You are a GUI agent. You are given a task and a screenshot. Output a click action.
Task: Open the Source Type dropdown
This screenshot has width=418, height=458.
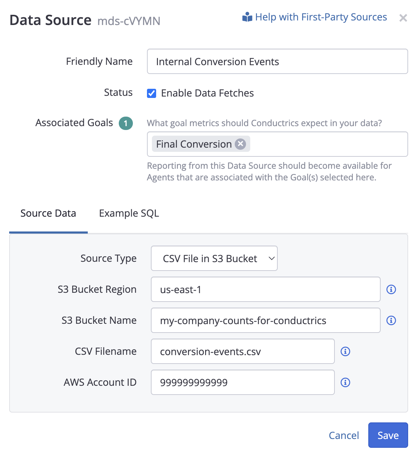tap(214, 258)
